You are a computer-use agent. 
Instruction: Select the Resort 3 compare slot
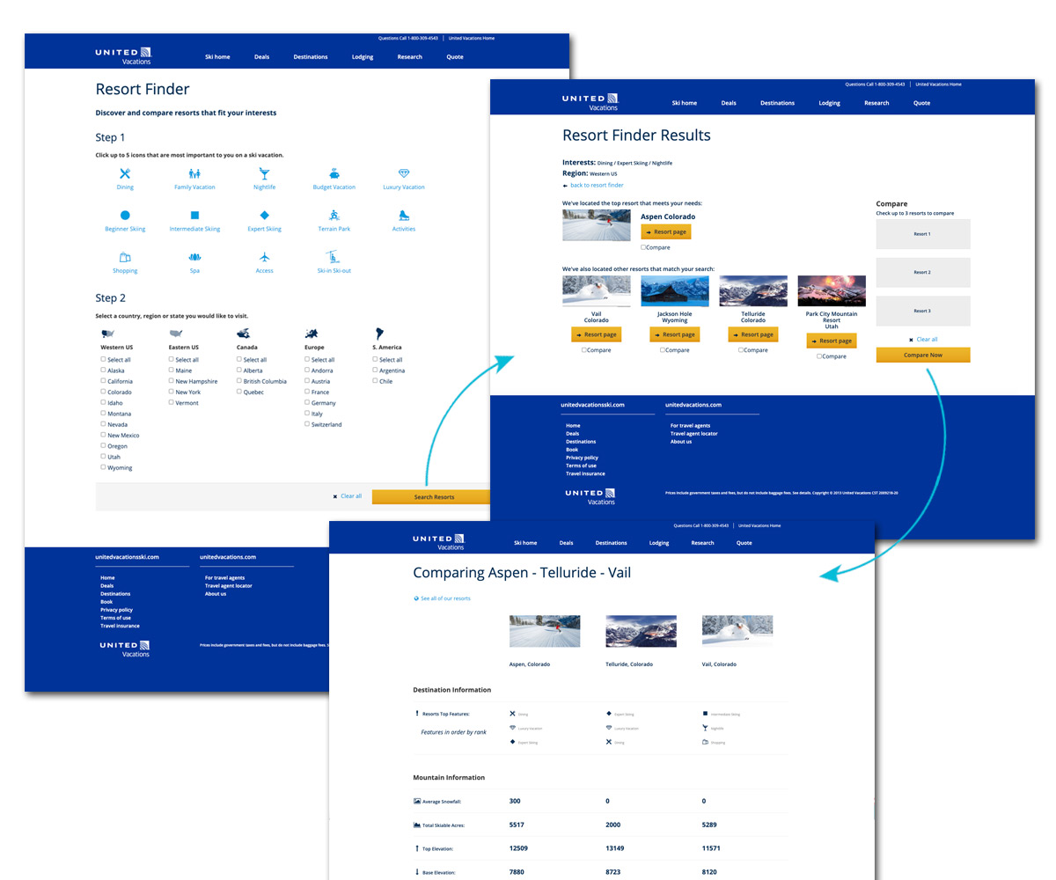[x=923, y=312]
